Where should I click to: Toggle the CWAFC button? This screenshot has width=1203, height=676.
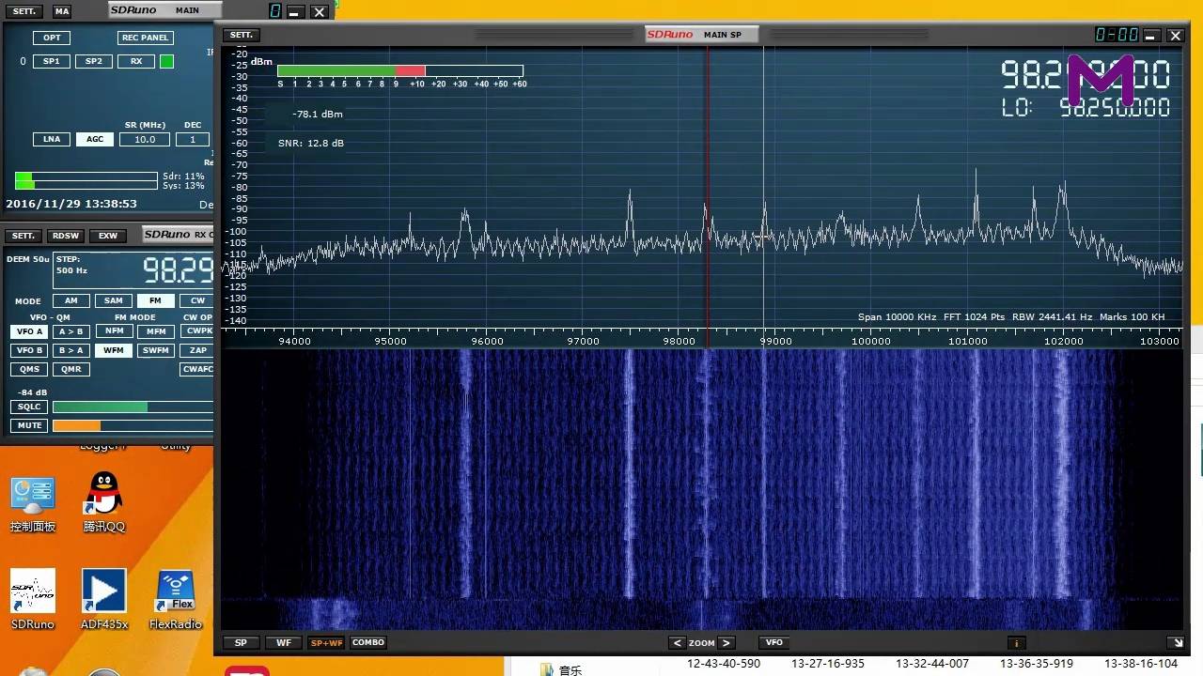[198, 369]
